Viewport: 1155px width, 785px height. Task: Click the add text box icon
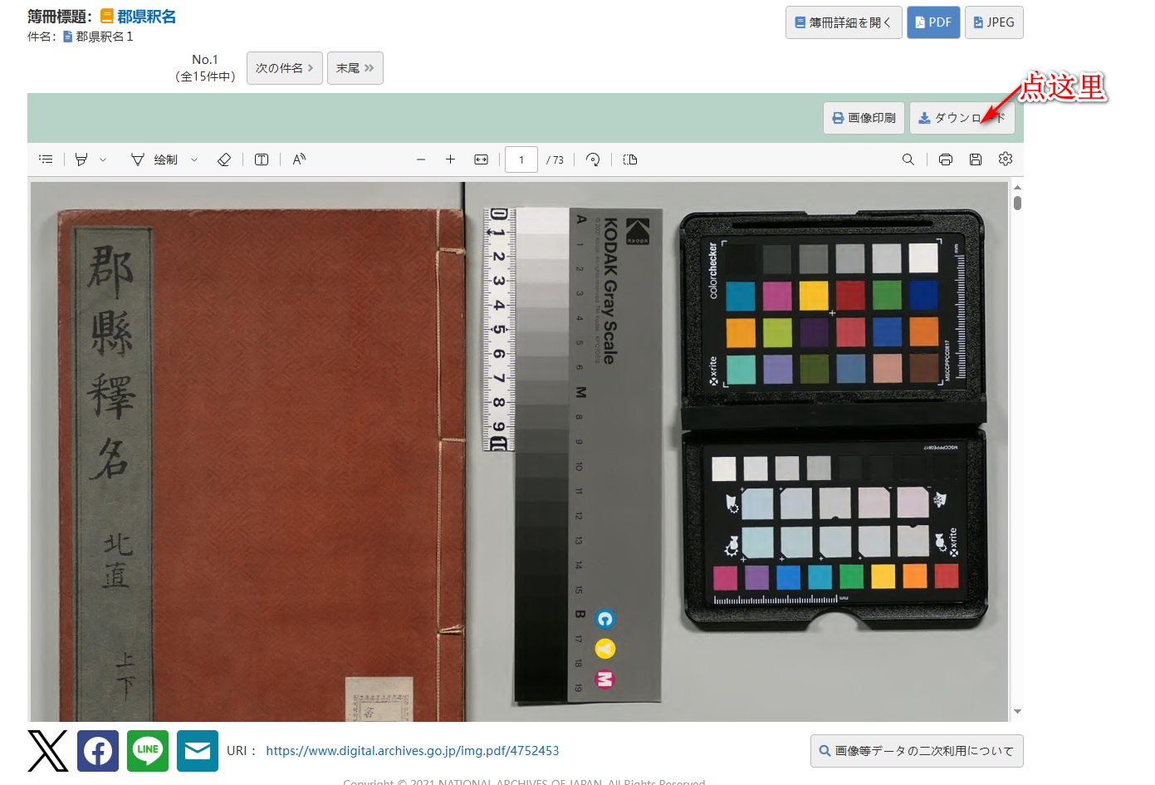click(262, 159)
